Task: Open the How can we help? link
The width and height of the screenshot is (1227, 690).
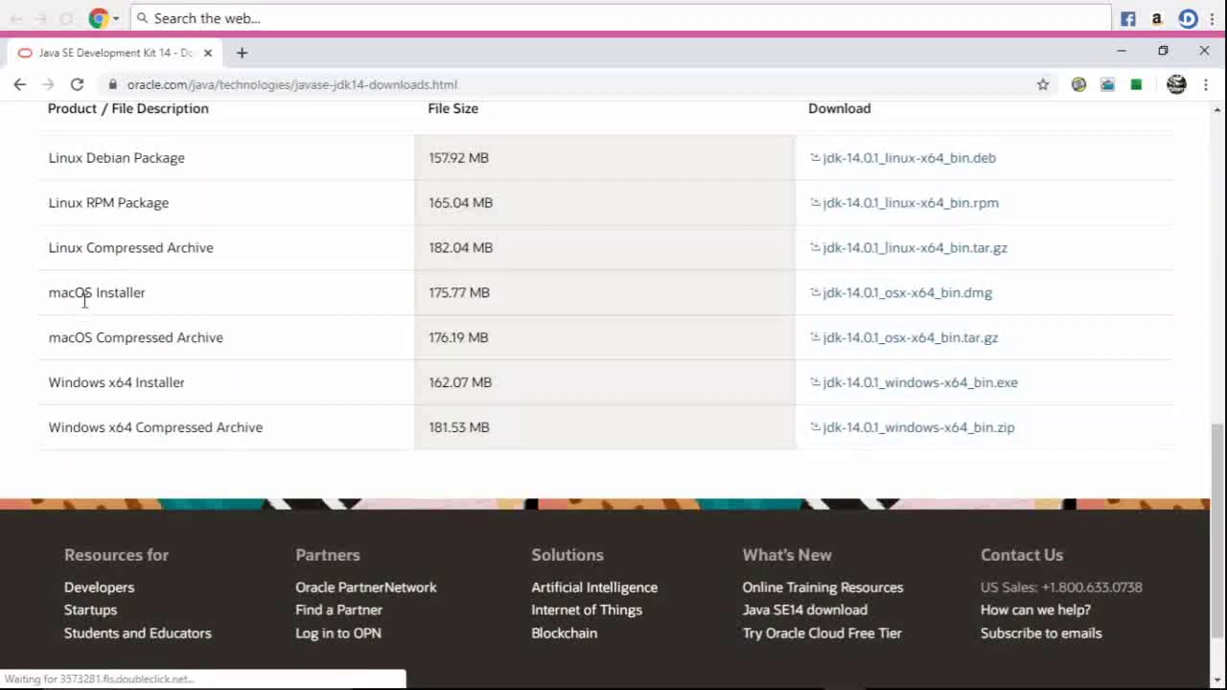Action: point(1035,610)
